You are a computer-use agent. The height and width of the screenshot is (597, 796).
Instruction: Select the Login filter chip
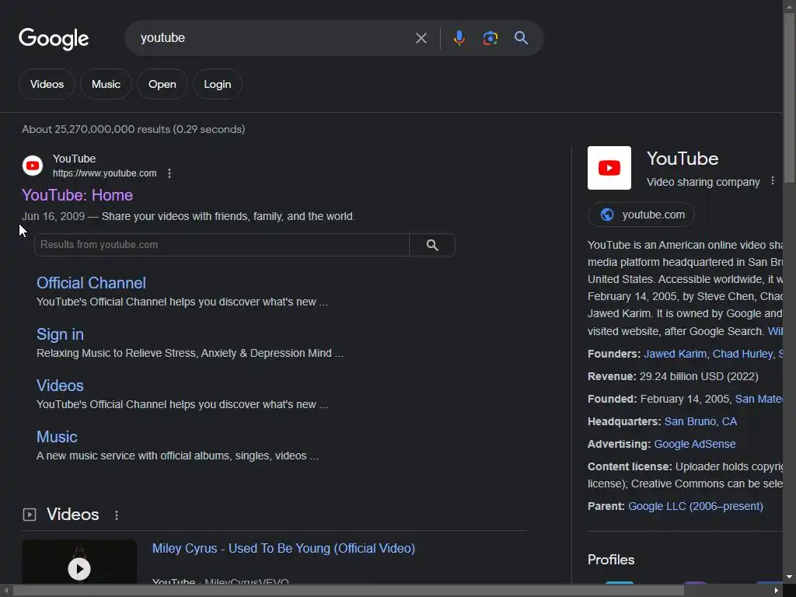point(218,84)
